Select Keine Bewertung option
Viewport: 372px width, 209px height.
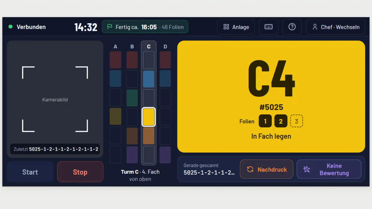[329, 169]
